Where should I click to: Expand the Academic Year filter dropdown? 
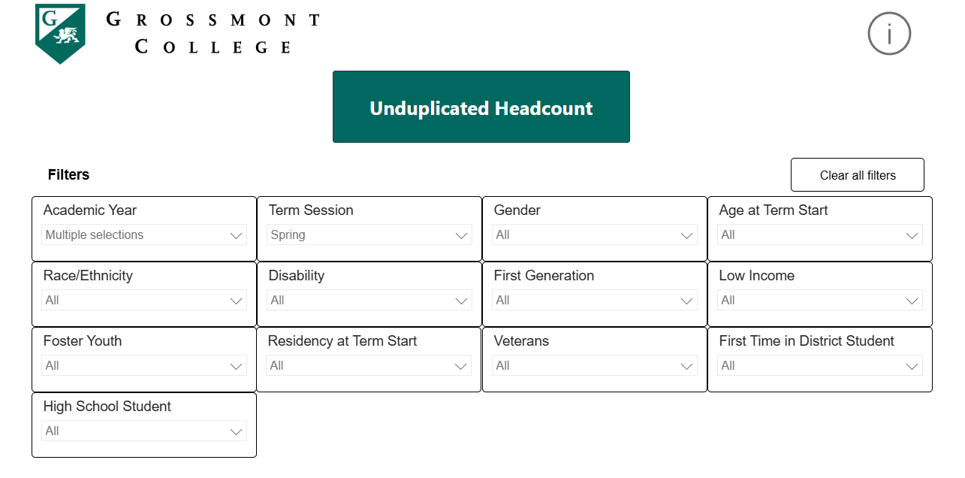(143, 234)
